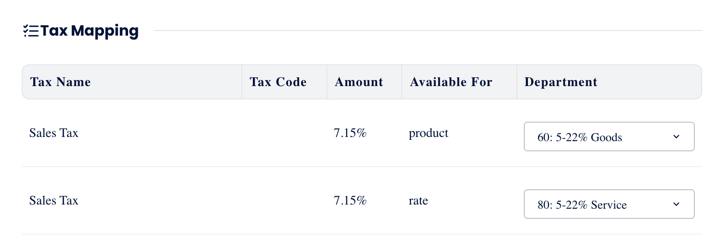Click the Tax Mapping checklist icon

(x=31, y=31)
